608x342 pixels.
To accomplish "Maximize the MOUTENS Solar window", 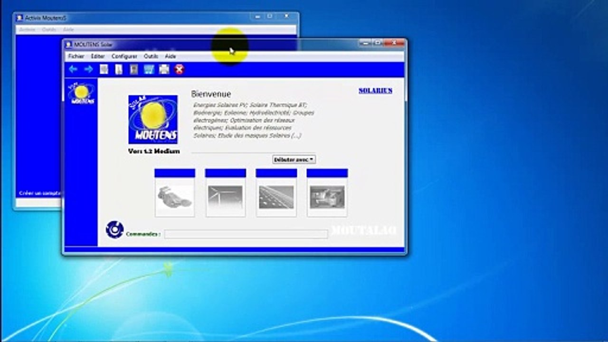I will click(x=378, y=43).
